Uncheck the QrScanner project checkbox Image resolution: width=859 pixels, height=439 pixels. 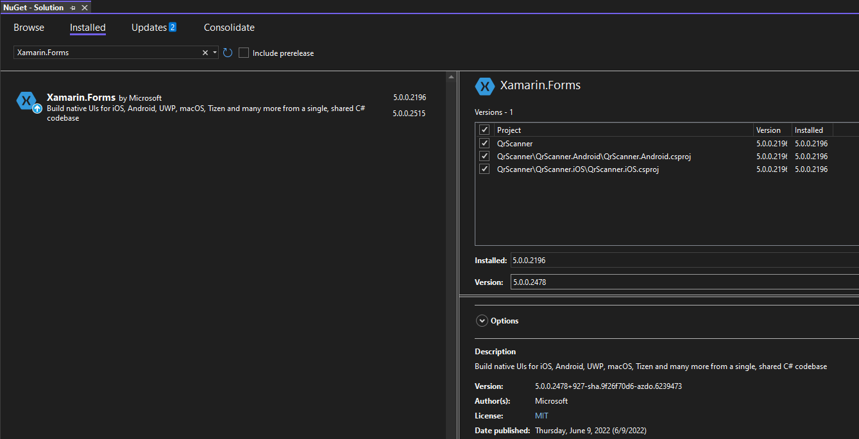click(x=484, y=143)
